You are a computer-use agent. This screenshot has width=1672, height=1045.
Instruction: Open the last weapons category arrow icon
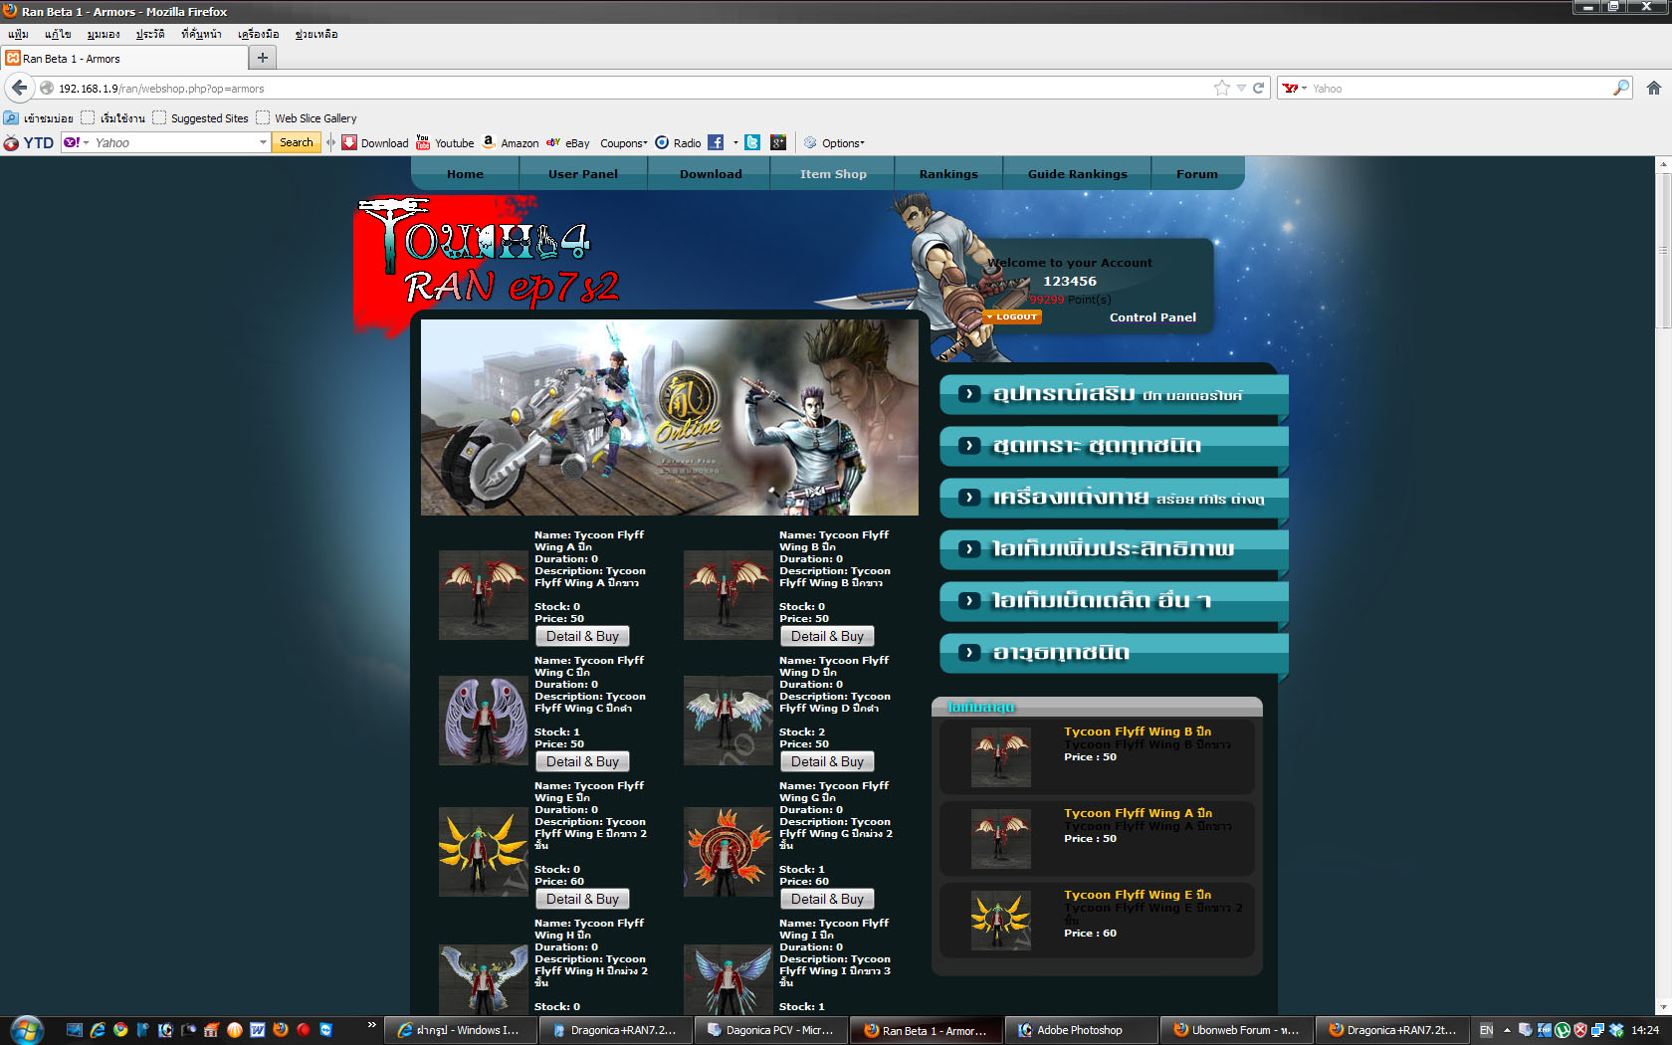[x=969, y=653]
